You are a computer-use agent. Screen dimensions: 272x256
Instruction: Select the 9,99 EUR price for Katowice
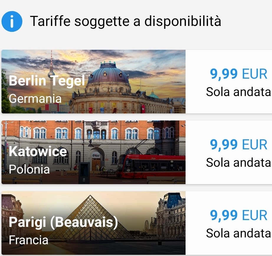239,145
